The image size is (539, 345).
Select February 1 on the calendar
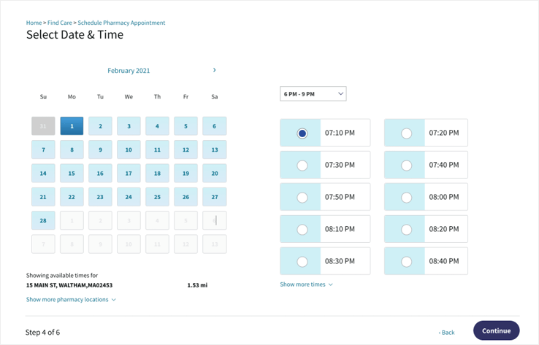(72, 126)
